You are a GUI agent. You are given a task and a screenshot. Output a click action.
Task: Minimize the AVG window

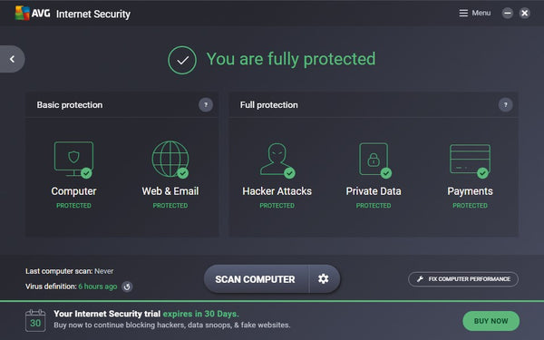click(507, 14)
